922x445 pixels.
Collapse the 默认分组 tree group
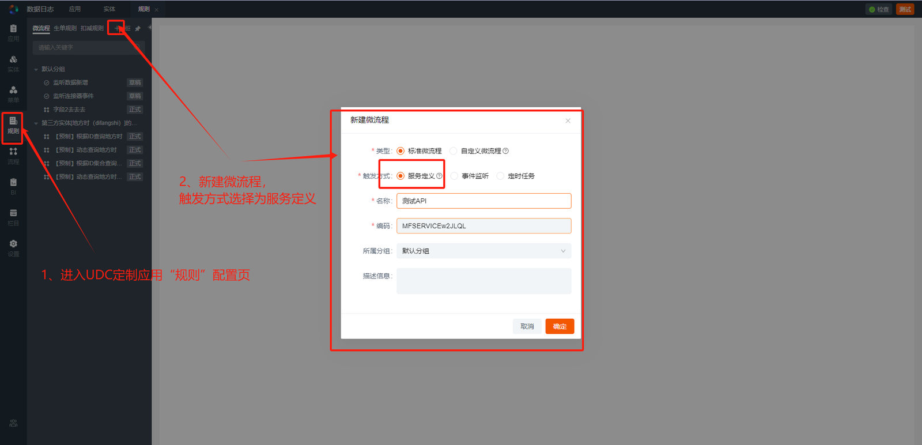click(36, 69)
